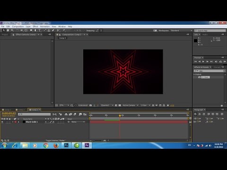Click the reset exposure icon in viewer
Image resolution: width=227 pixels, height=170 pixels.
[x=168, y=105]
